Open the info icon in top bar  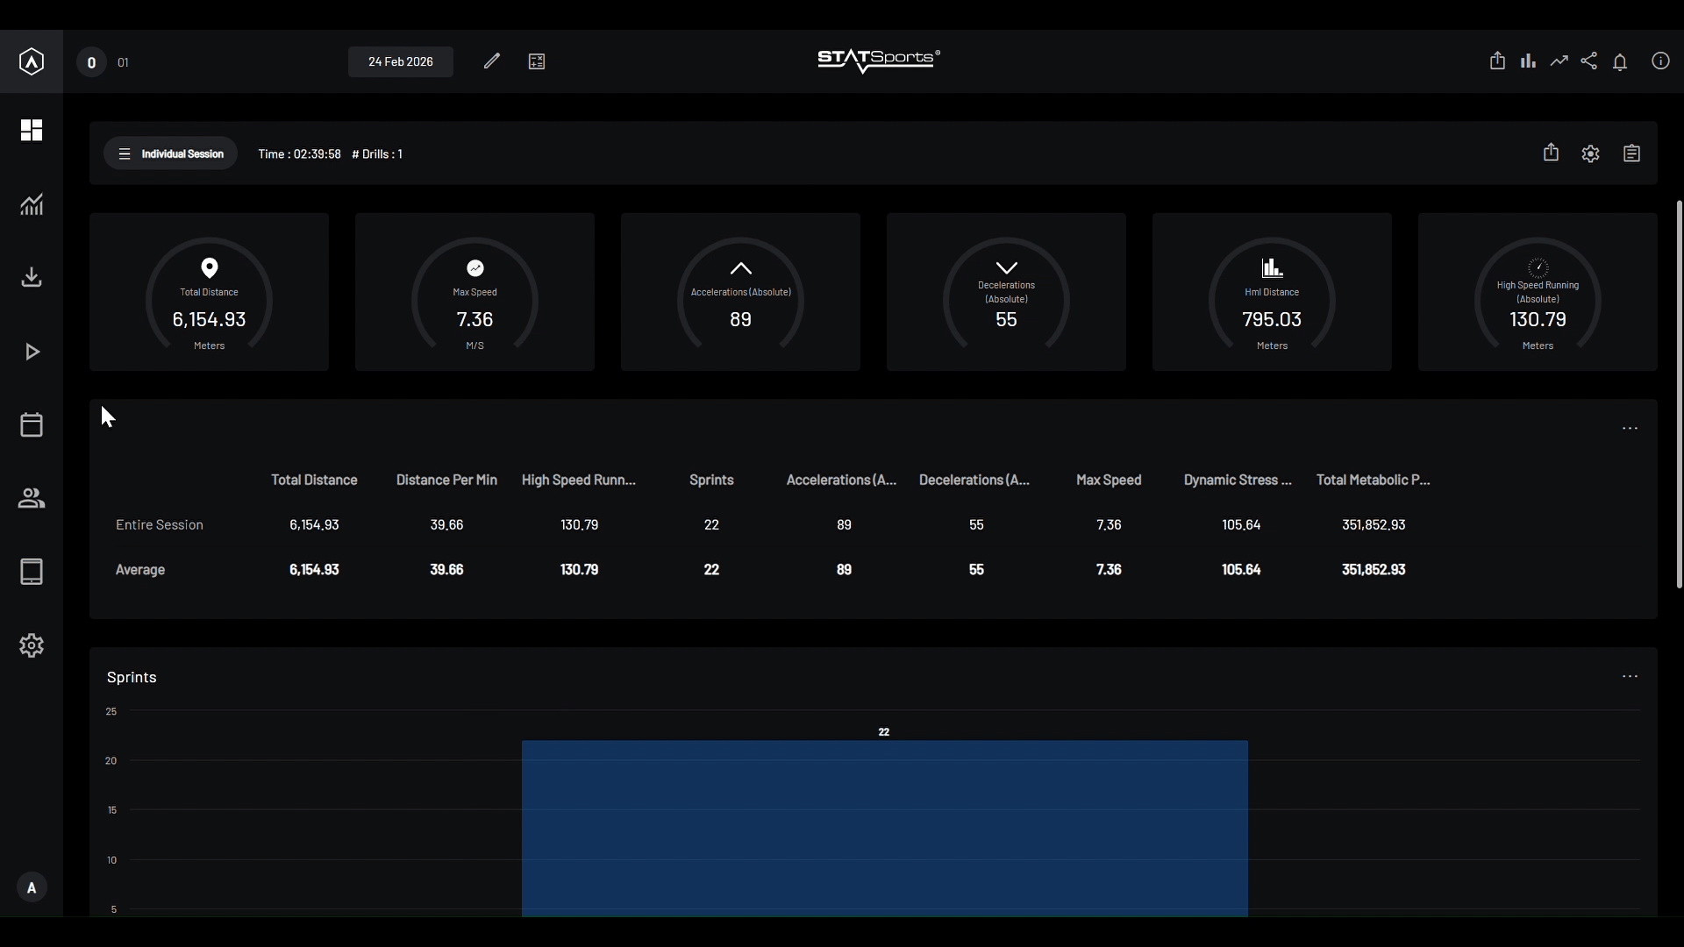click(x=1660, y=61)
